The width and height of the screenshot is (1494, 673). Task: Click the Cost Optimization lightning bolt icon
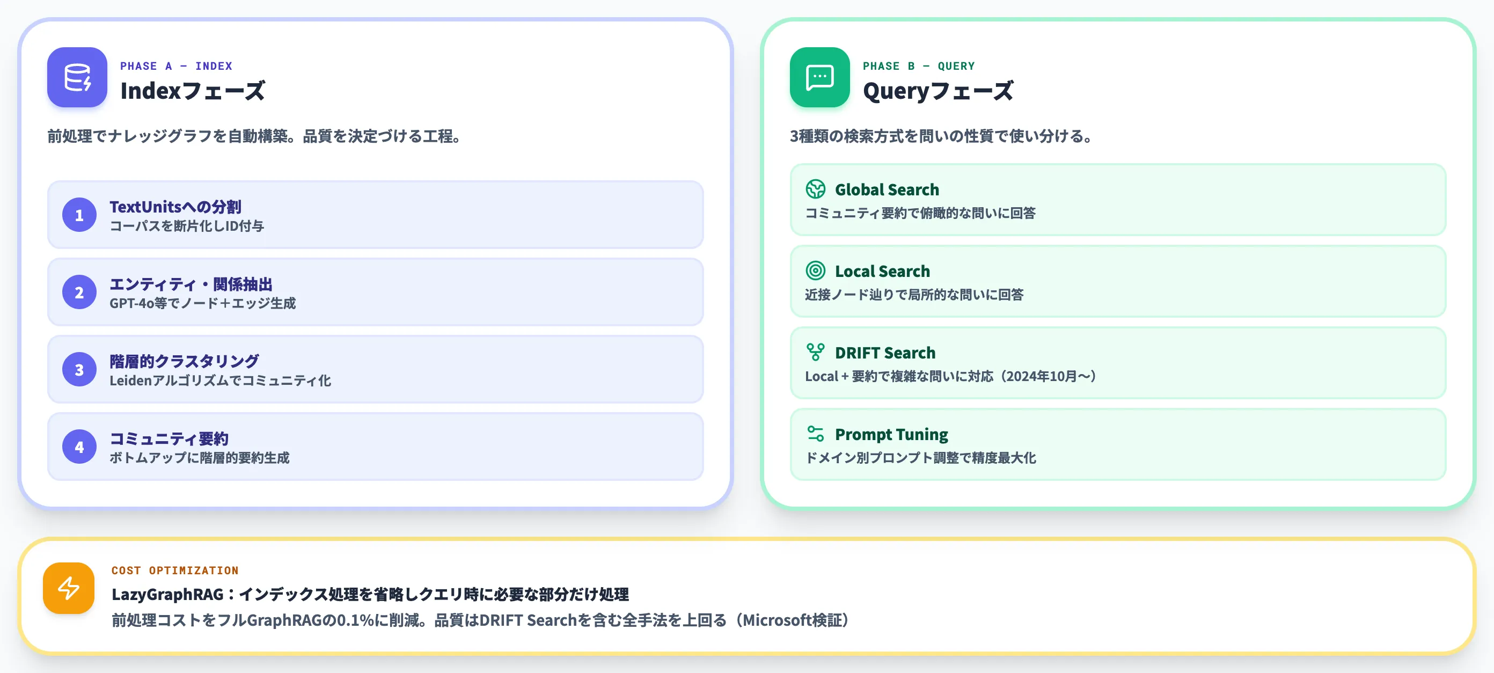[69, 588]
